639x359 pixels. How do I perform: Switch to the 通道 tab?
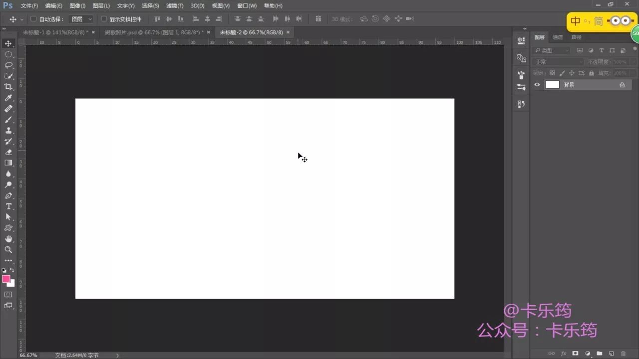(x=558, y=37)
